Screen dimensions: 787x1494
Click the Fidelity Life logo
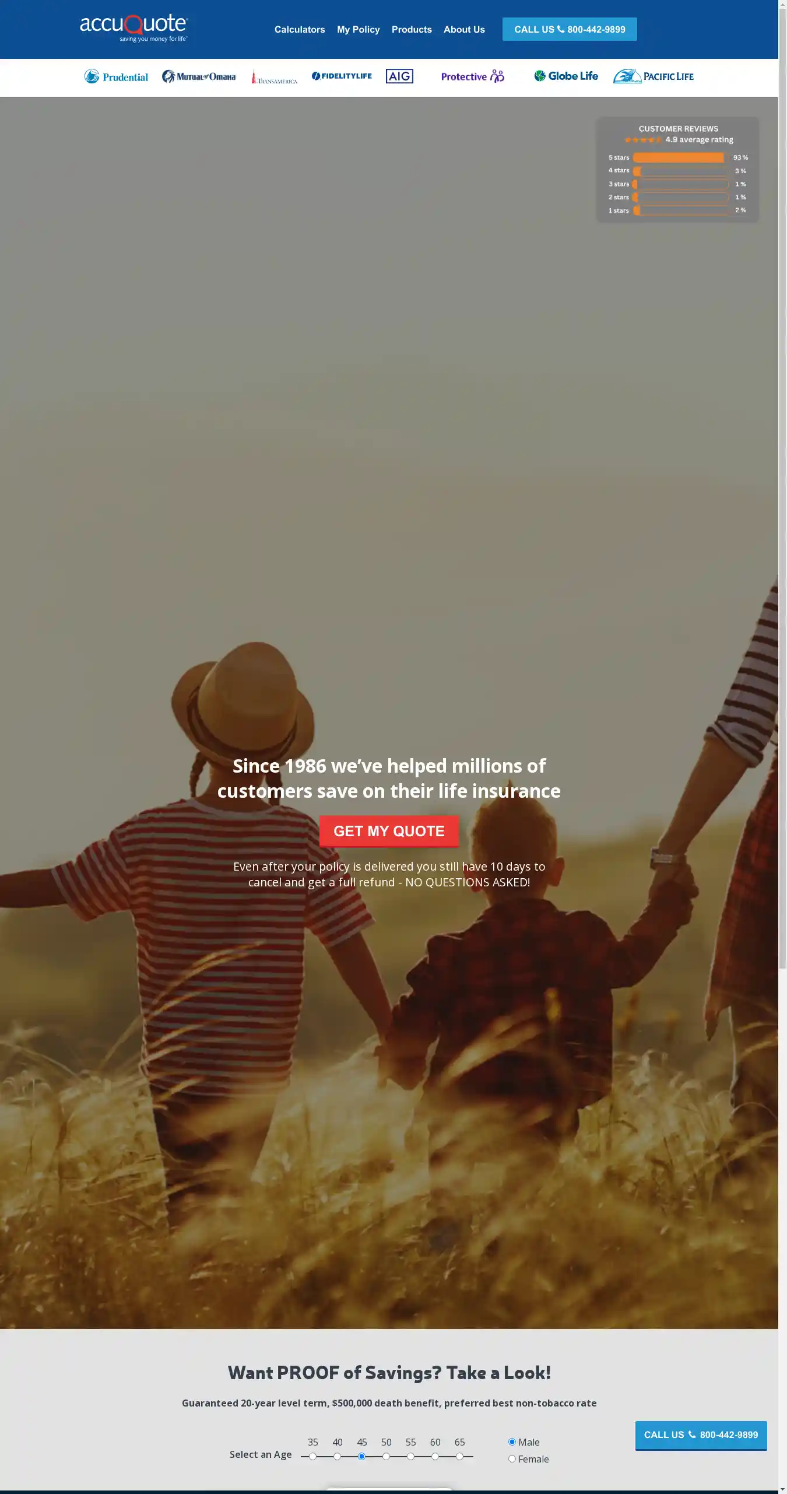click(x=342, y=76)
